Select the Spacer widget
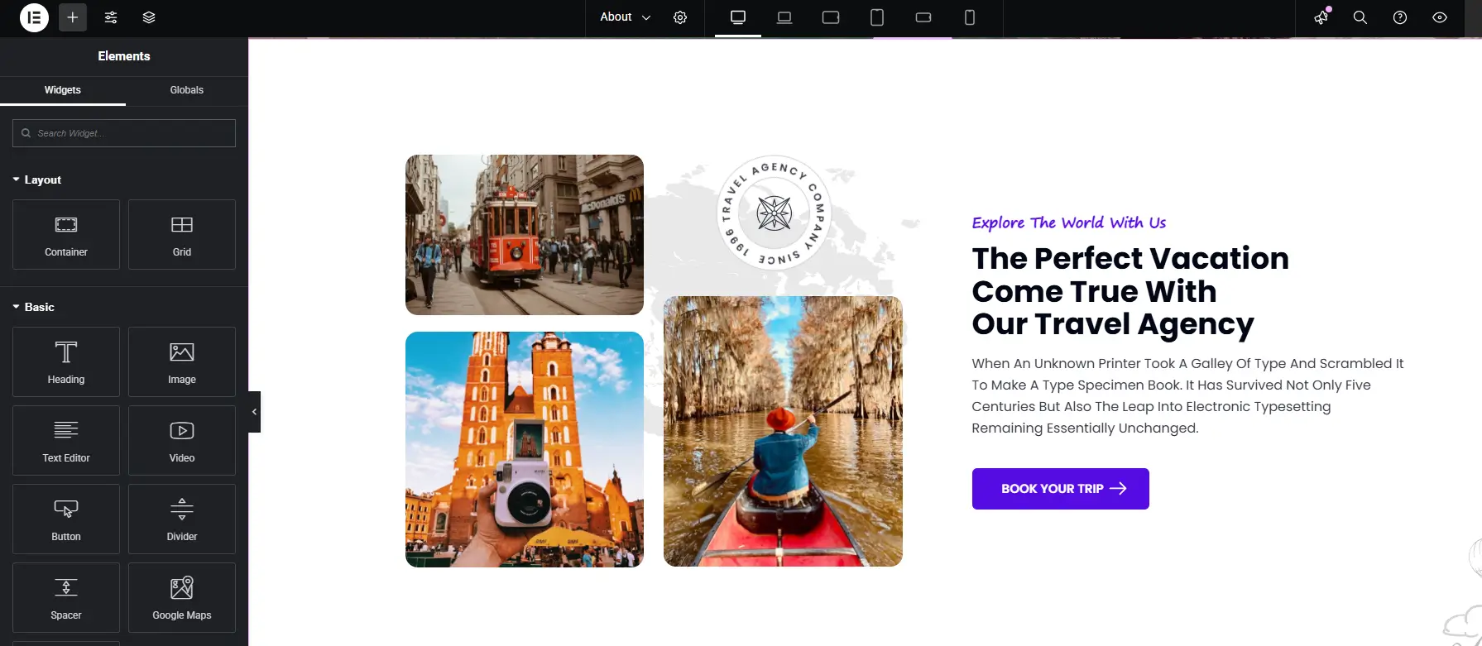This screenshot has height=646, width=1482. (66, 597)
